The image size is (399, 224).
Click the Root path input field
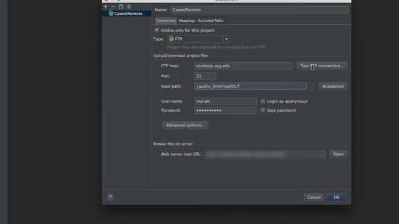pyautogui.click(x=250, y=86)
